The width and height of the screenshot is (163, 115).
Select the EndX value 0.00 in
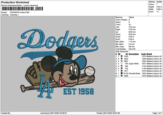pyautogui.click(x=131, y=37)
